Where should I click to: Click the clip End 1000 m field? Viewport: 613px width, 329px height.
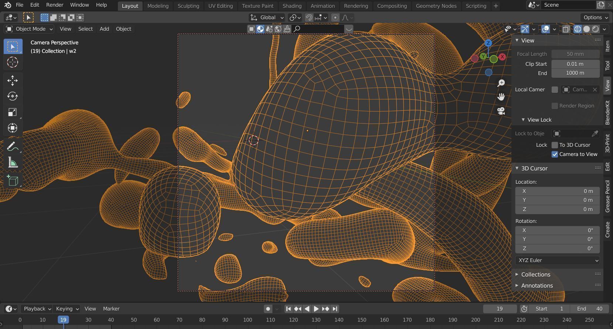pos(575,73)
